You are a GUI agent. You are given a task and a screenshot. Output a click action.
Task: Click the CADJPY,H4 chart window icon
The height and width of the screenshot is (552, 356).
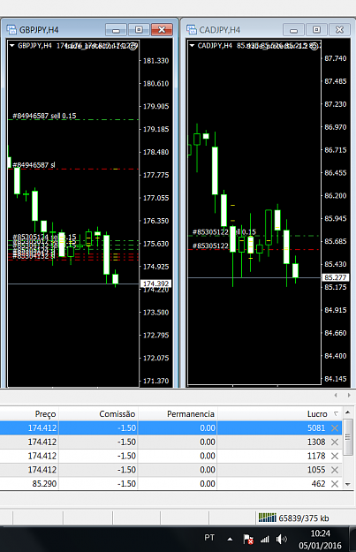191,29
